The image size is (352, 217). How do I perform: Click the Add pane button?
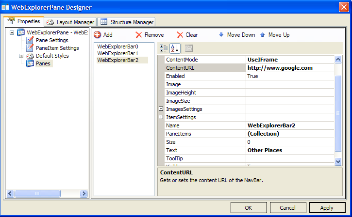pos(103,35)
